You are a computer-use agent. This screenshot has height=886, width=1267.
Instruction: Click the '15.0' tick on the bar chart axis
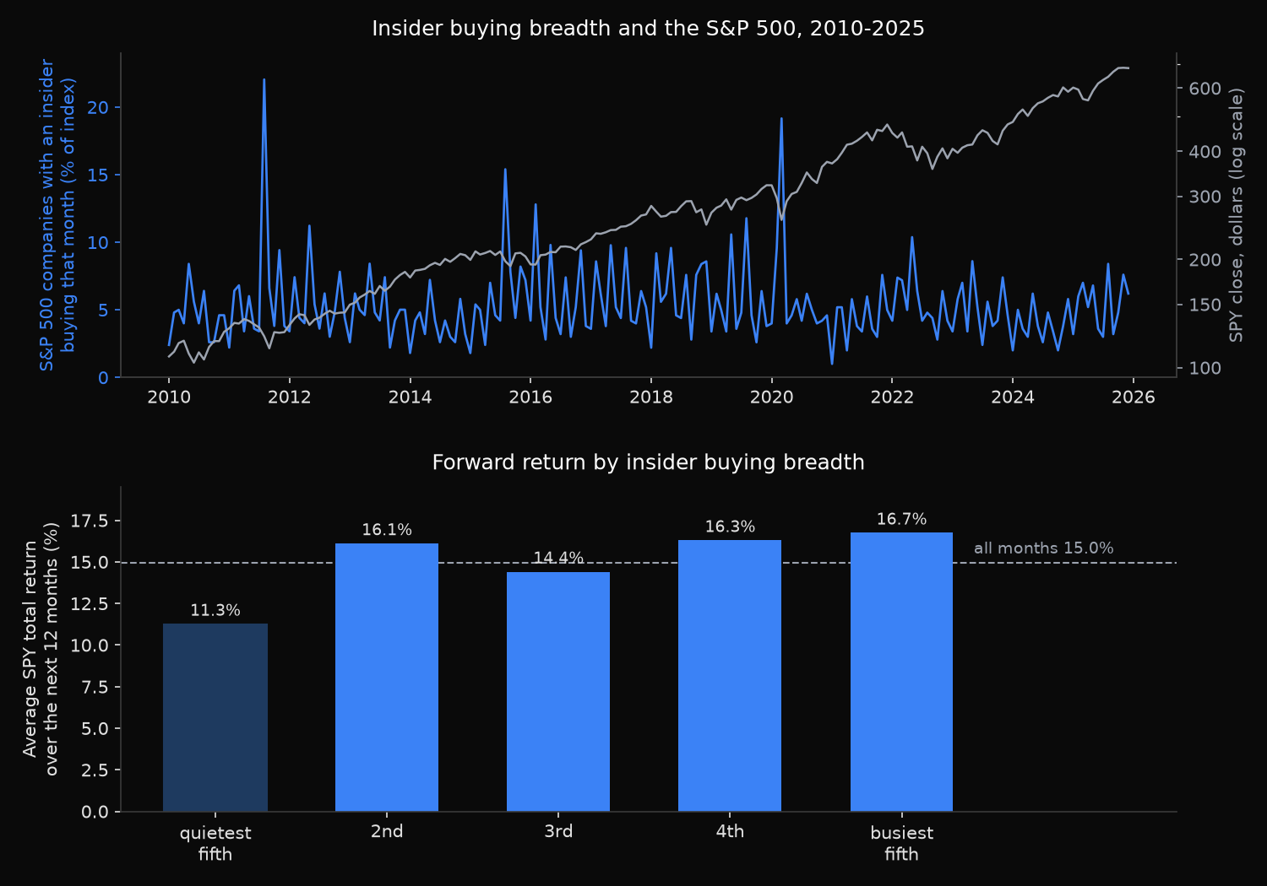coord(90,563)
